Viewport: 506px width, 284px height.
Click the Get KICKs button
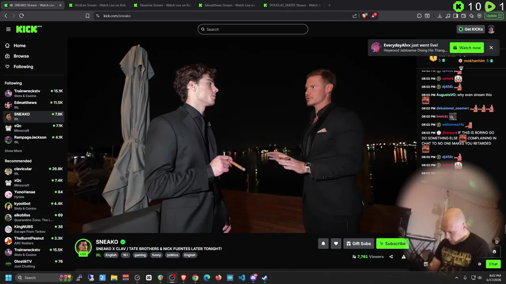click(x=470, y=29)
